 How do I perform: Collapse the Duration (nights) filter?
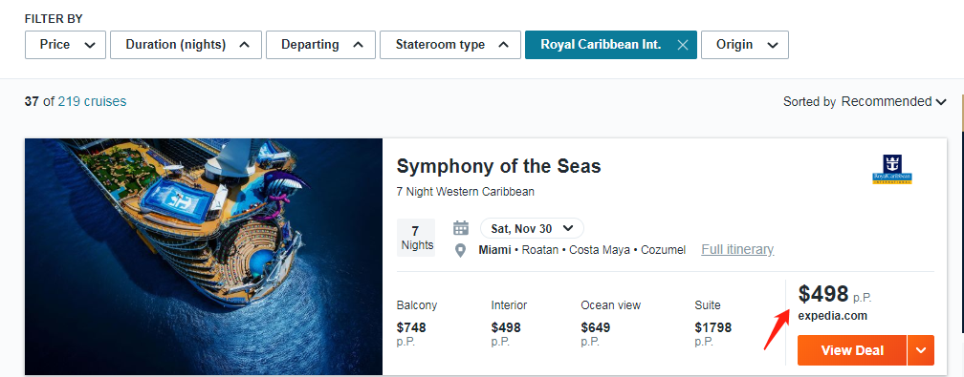click(186, 45)
